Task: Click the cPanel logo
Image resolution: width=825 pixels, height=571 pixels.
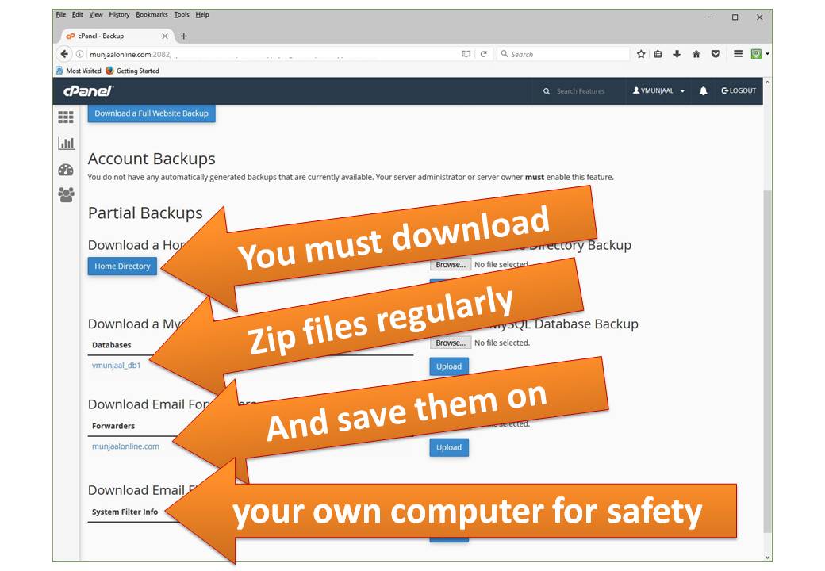Action: tap(88, 91)
